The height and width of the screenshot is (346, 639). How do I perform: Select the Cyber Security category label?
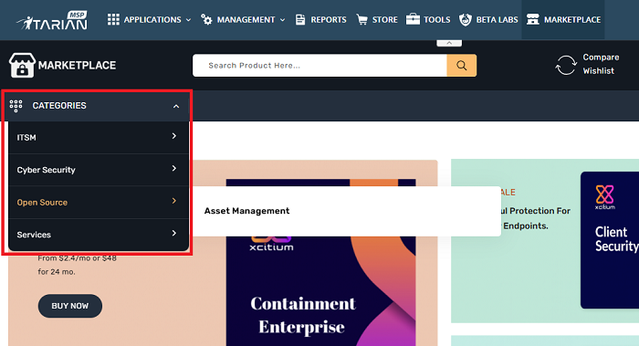click(46, 170)
